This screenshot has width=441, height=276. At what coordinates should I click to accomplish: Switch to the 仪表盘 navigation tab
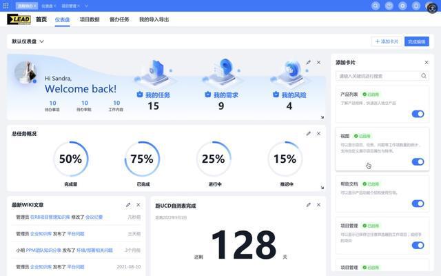pyautogui.click(x=63, y=20)
